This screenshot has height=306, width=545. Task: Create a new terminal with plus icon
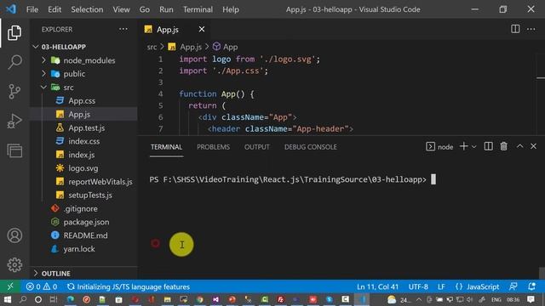point(463,147)
